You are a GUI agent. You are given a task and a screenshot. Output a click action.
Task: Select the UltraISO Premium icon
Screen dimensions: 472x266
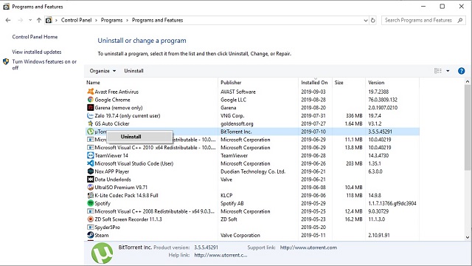(90, 187)
